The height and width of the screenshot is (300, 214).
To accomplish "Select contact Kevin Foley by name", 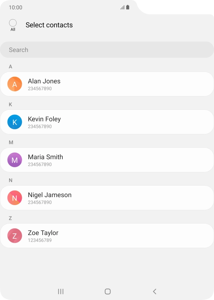I will point(44,119).
